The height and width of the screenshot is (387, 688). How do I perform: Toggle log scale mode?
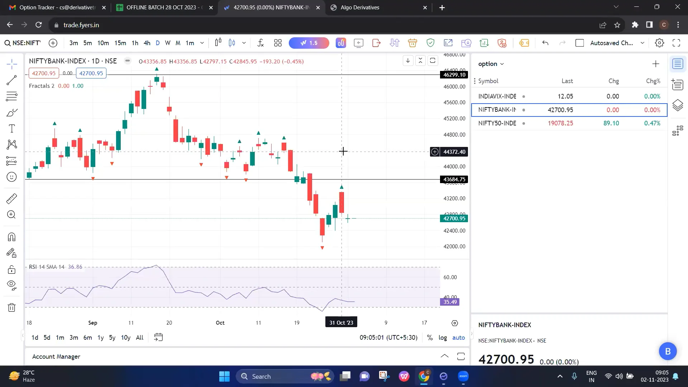(443, 338)
